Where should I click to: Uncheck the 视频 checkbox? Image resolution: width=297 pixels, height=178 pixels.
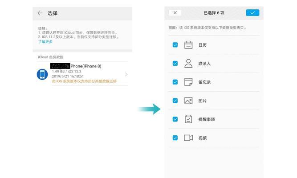point(175,138)
